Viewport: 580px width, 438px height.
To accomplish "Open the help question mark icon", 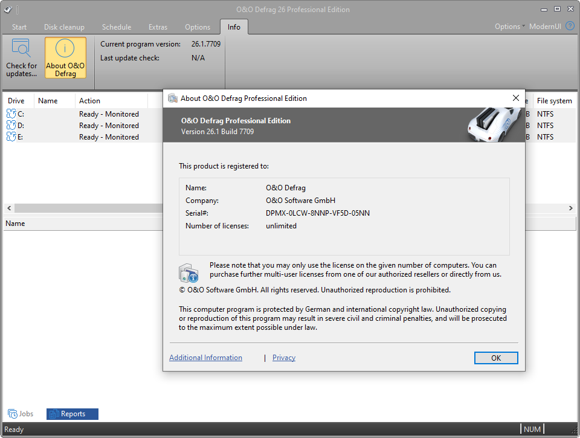I will pos(570,26).
